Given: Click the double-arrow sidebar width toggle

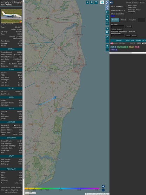Looking at the screenshot, I should point(111,2).
